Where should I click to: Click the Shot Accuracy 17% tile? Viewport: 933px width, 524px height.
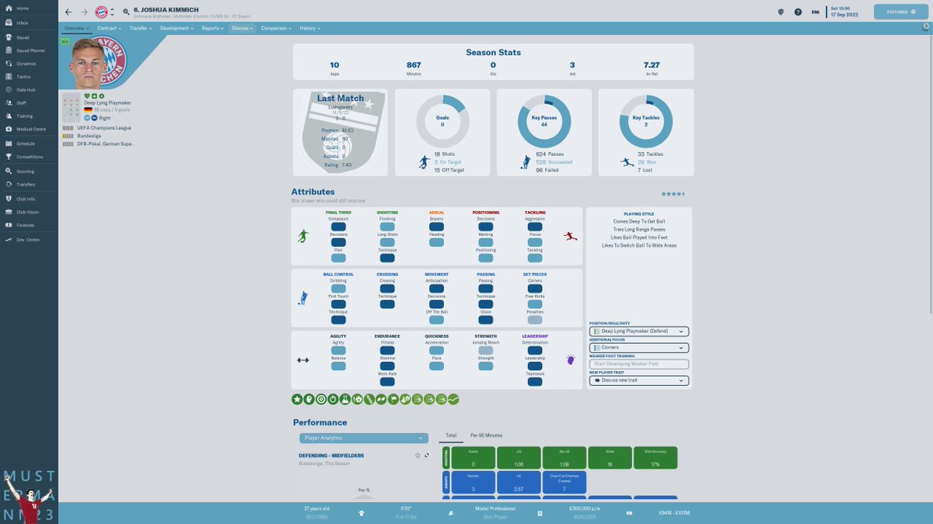(655, 457)
